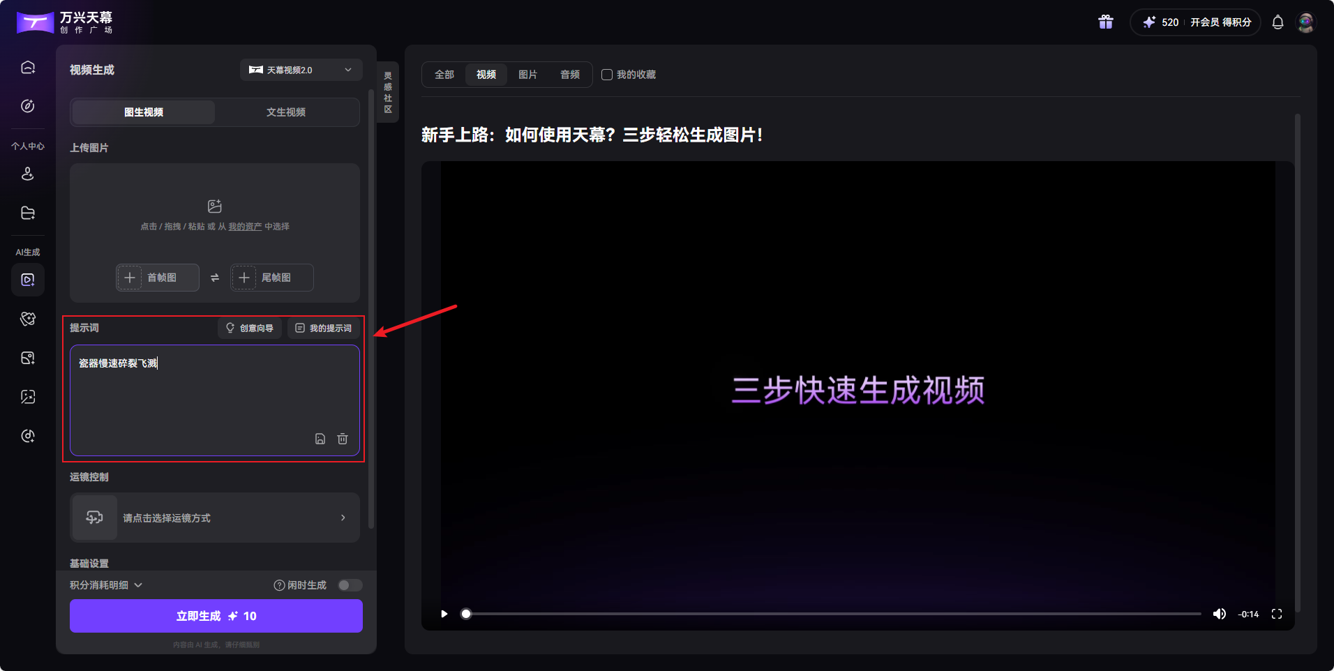Open the 天幕视频2.0 model dropdown
The height and width of the screenshot is (671, 1334).
(x=301, y=70)
